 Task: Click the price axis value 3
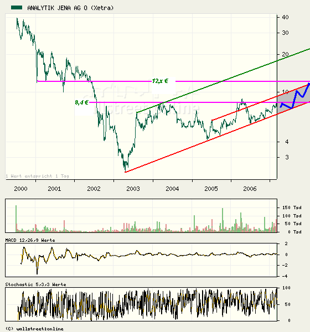[287, 157]
